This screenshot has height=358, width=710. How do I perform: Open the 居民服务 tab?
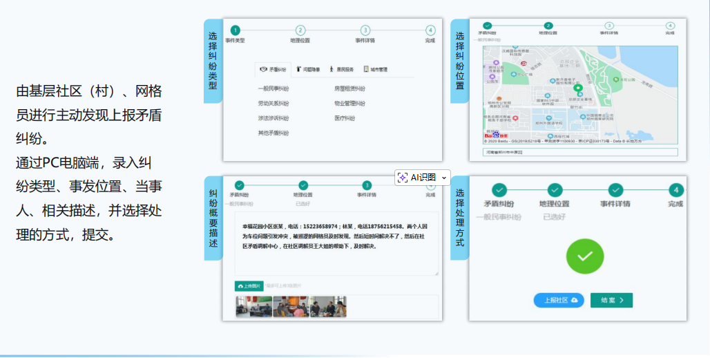(x=341, y=70)
